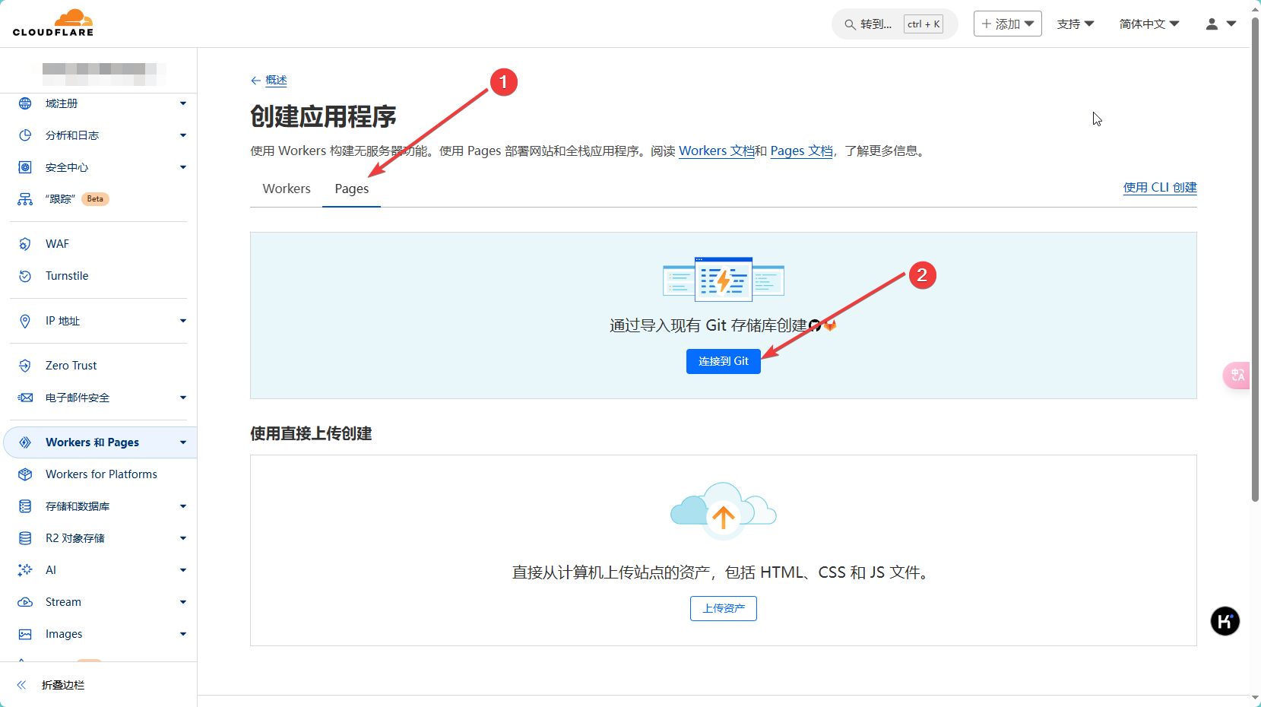Expand the 分析和日志 menu arrow
Viewport: 1261px width, 707px height.
point(183,135)
